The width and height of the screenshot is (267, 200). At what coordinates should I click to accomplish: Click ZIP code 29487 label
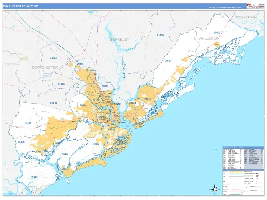coord(65,154)
